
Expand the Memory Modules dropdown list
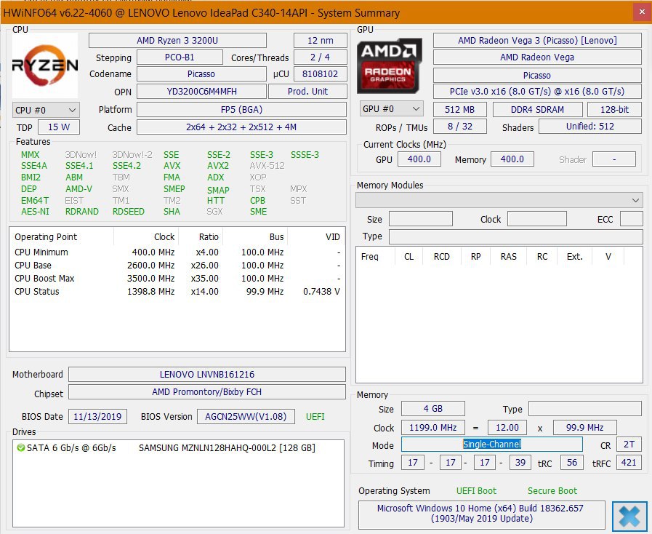point(499,200)
